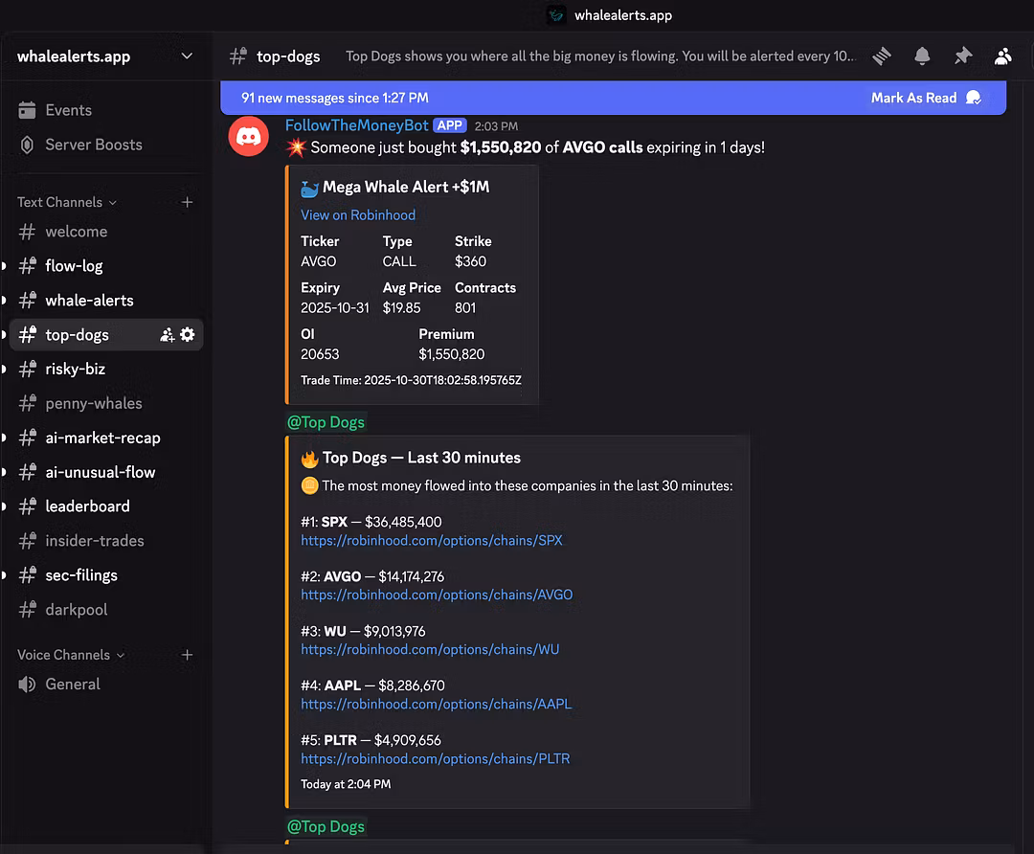Click the invite people icon on top-dogs
1034x854 pixels.
pos(168,335)
